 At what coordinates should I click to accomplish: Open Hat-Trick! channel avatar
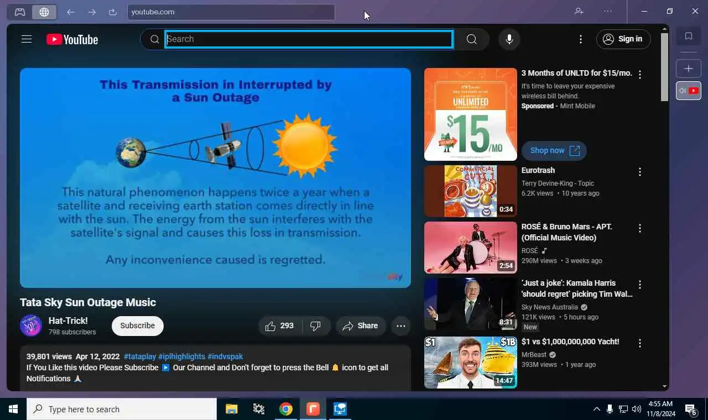(31, 326)
